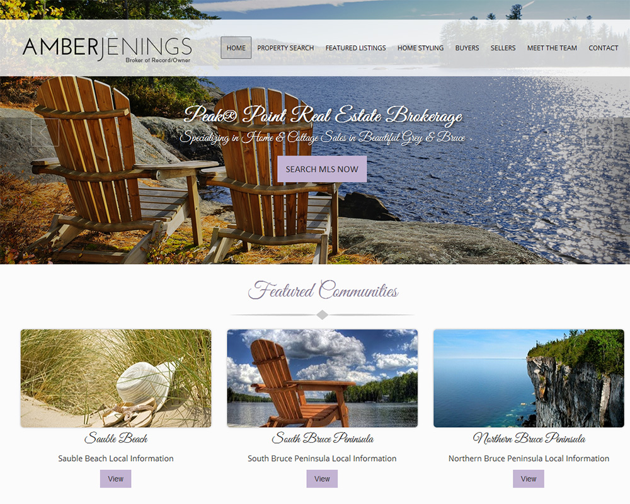Open Meet the Team page
Screen dimensions: 630x504
point(552,48)
